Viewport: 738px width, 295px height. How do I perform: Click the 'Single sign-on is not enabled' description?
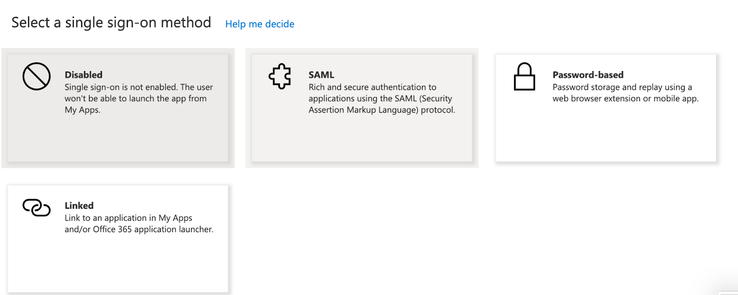(x=138, y=87)
